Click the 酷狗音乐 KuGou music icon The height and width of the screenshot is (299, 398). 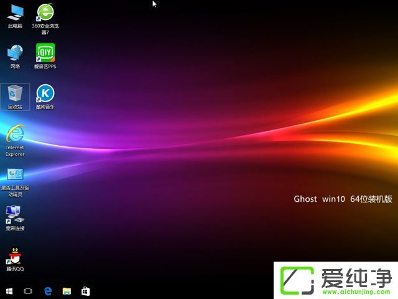tap(45, 94)
